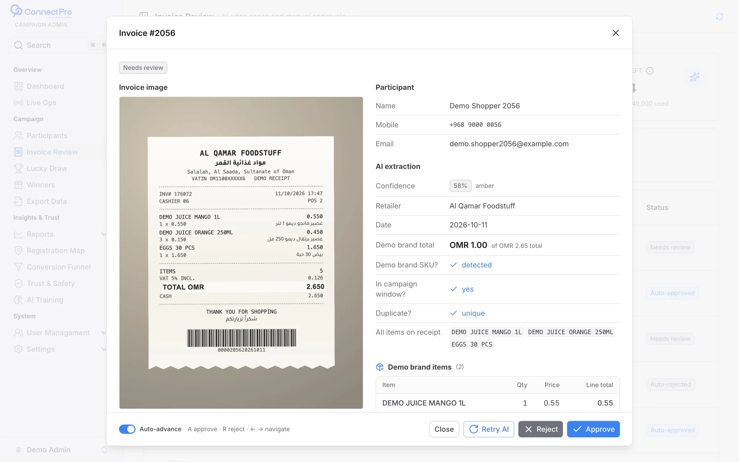739x462 pixels.
Task: Click the email demo.shopper2056@example.com
Action: [x=509, y=144]
